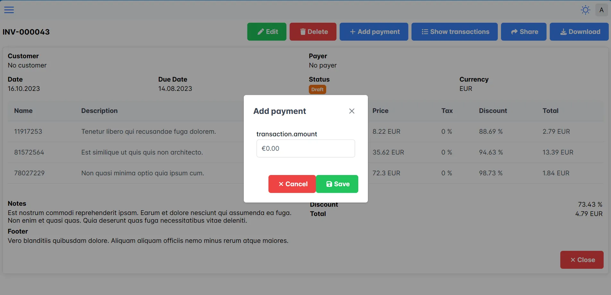This screenshot has height=295, width=611.
Task: Save the new payment
Action: [x=337, y=184]
